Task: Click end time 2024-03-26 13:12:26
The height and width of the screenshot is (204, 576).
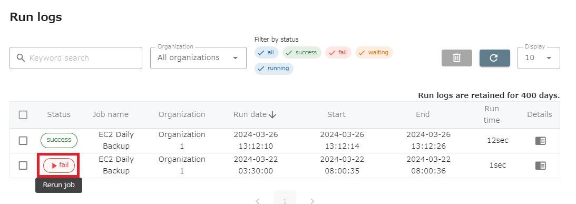Action: tap(428, 140)
